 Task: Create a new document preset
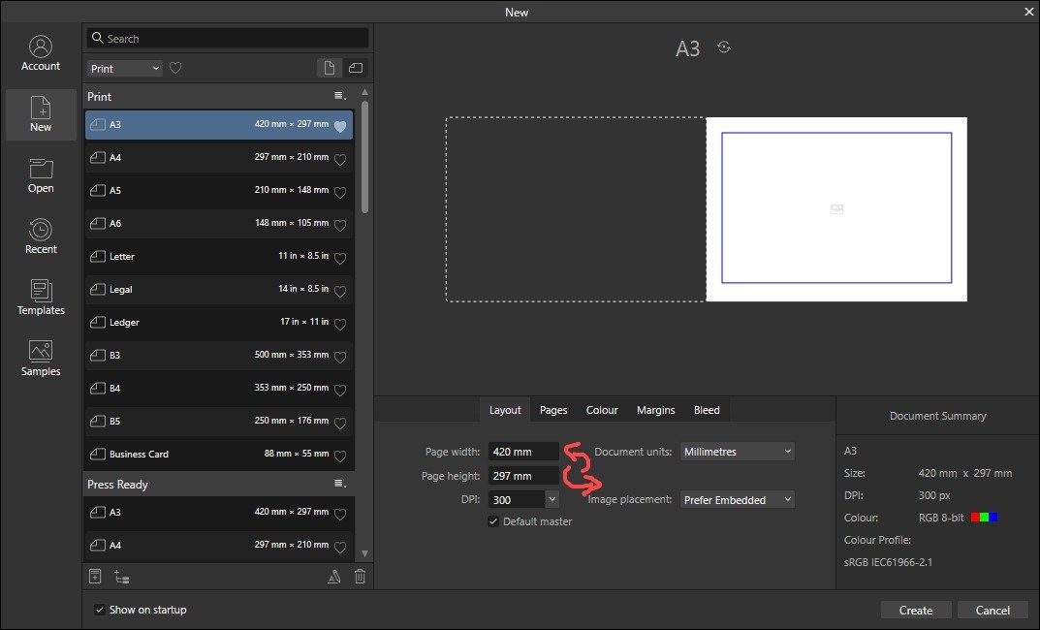[95, 576]
